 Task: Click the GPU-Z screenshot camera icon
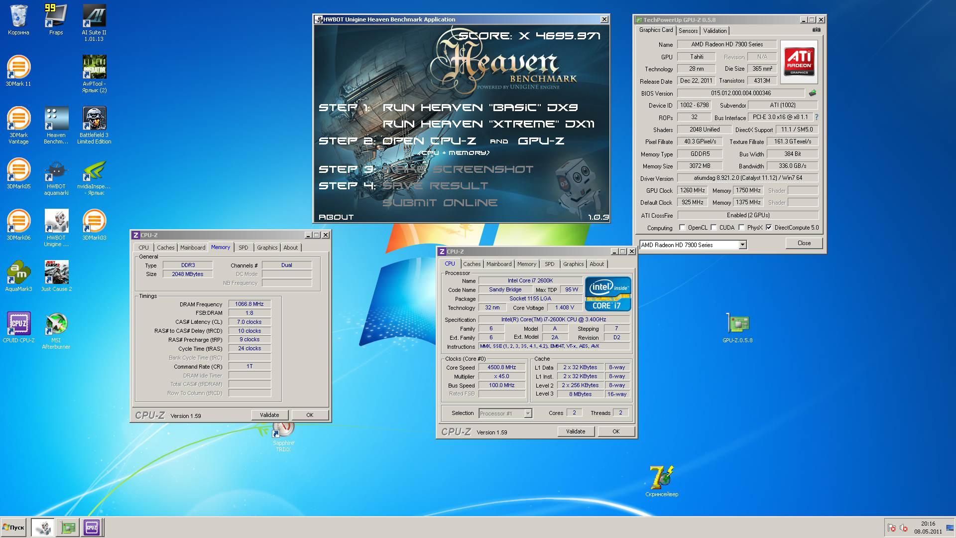click(816, 30)
